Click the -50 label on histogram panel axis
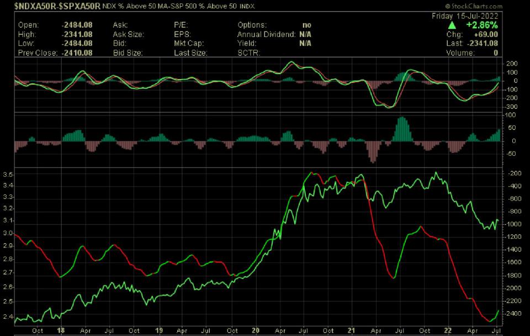 point(511,154)
